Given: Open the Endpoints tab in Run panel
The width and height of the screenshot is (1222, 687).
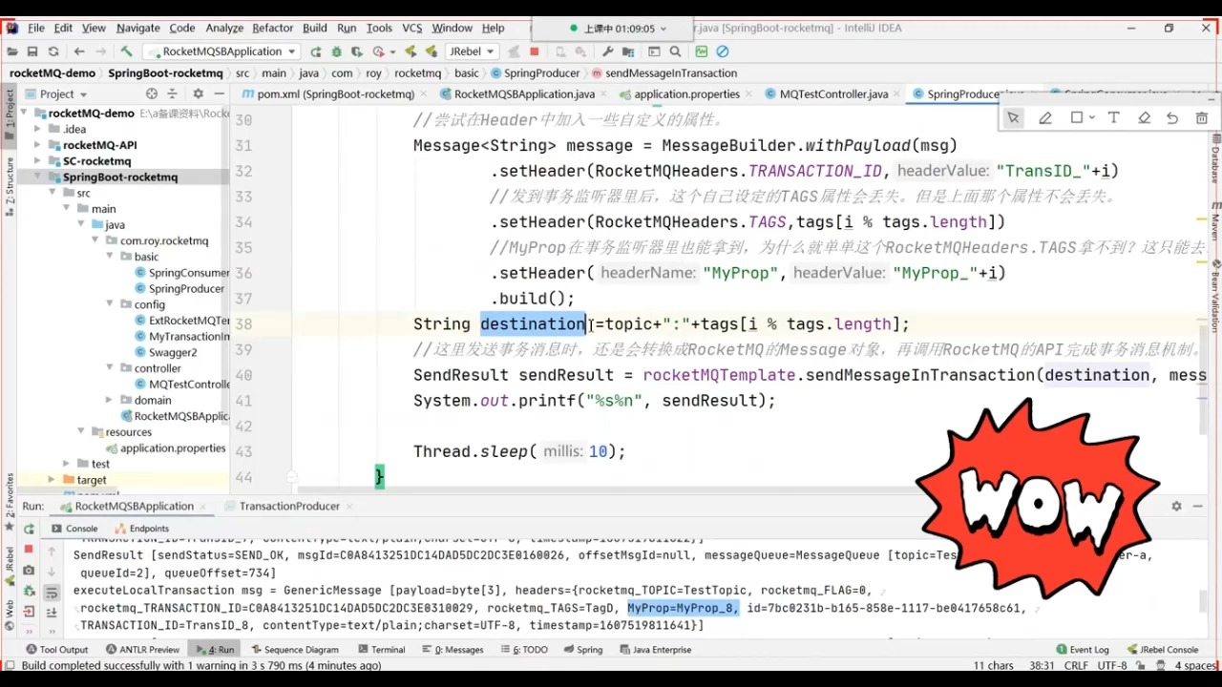Looking at the screenshot, I should [141, 529].
